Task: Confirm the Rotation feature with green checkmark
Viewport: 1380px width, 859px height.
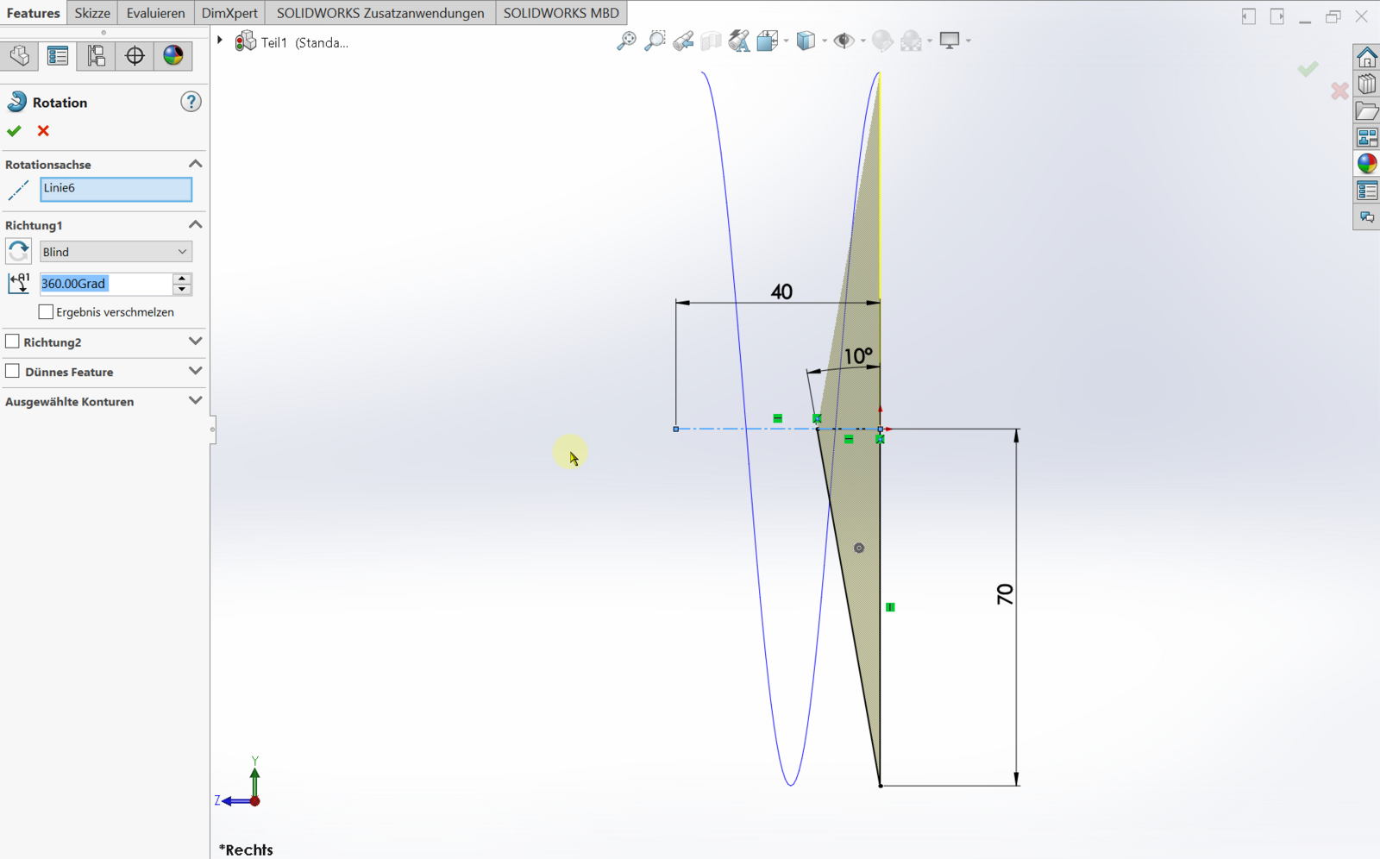Action: coord(14,131)
